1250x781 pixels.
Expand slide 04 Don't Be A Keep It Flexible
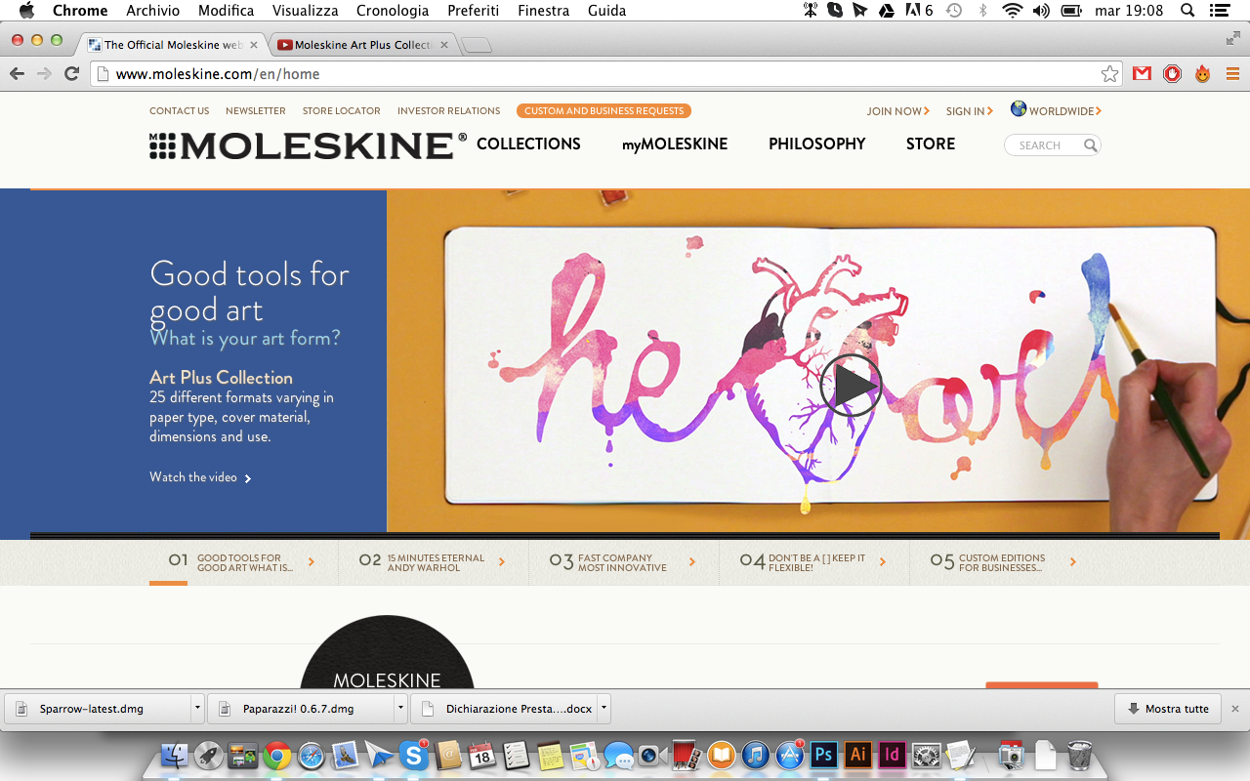pos(883,562)
